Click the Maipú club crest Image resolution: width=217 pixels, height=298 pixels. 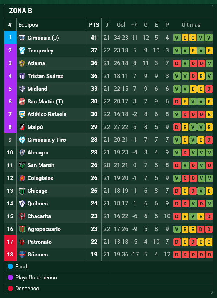[x=22, y=127]
